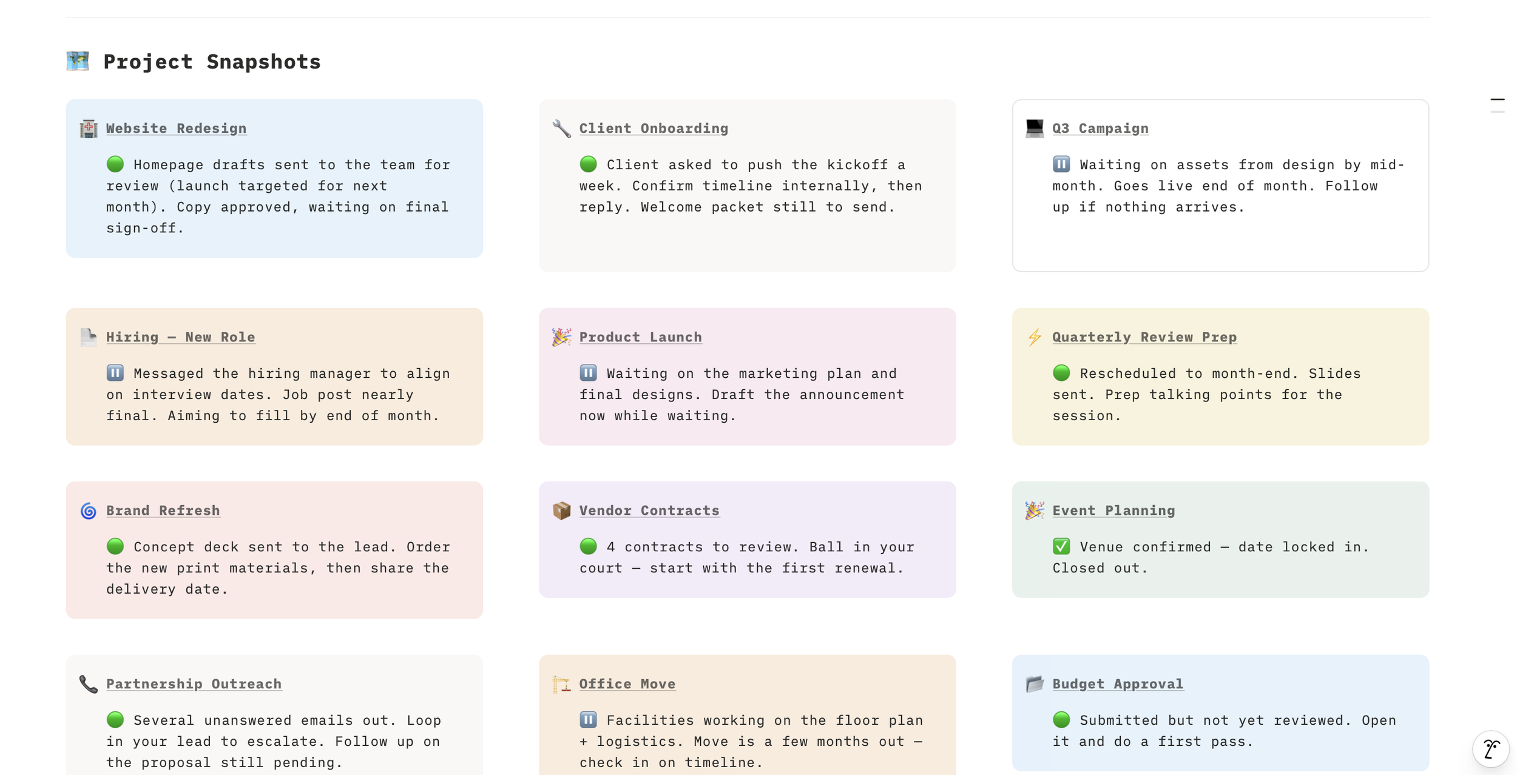The image size is (1517, 775).
Task: Open the Office Move page link
Action: tap(627, 684)
